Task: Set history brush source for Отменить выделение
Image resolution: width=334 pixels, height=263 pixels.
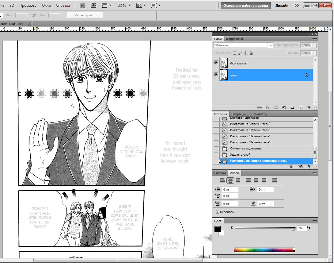Action: pyautogui.click(x=216, y=149)
